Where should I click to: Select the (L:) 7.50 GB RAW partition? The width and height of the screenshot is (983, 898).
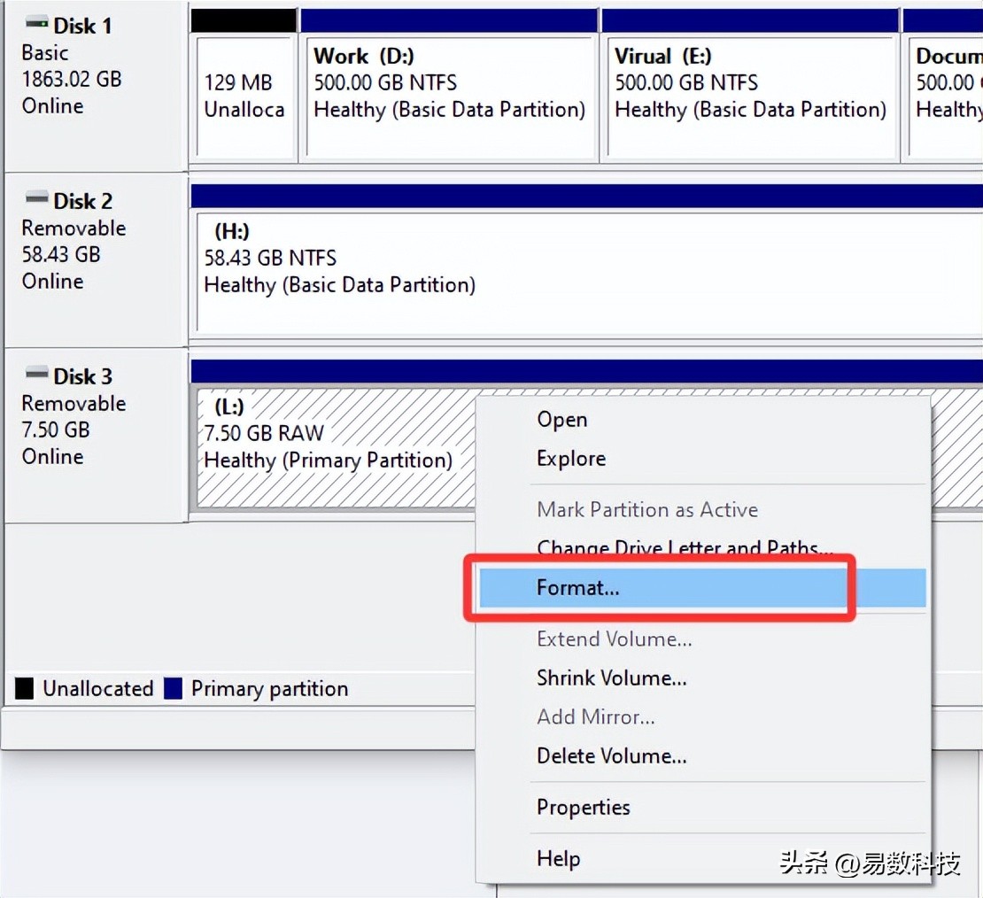pyautogui.click(x=328, y=446)
